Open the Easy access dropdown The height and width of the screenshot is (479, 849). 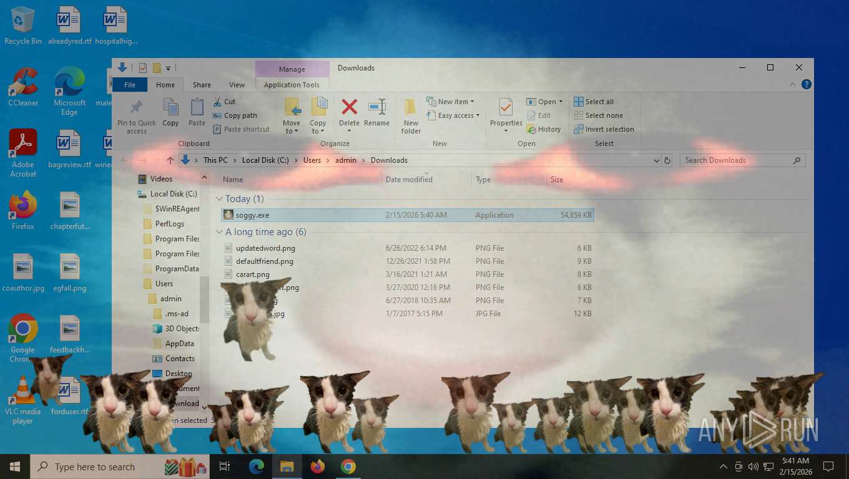click(453, 115)
